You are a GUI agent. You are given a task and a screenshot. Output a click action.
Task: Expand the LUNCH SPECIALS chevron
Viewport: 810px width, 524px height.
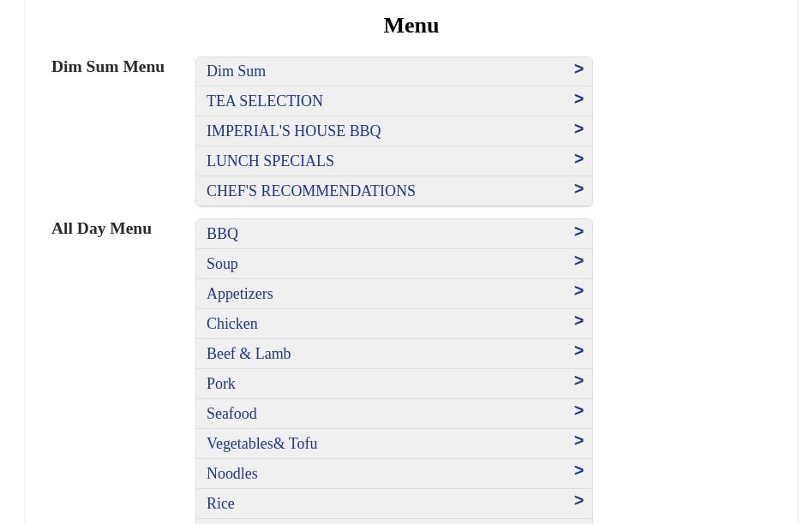point(579,159)
